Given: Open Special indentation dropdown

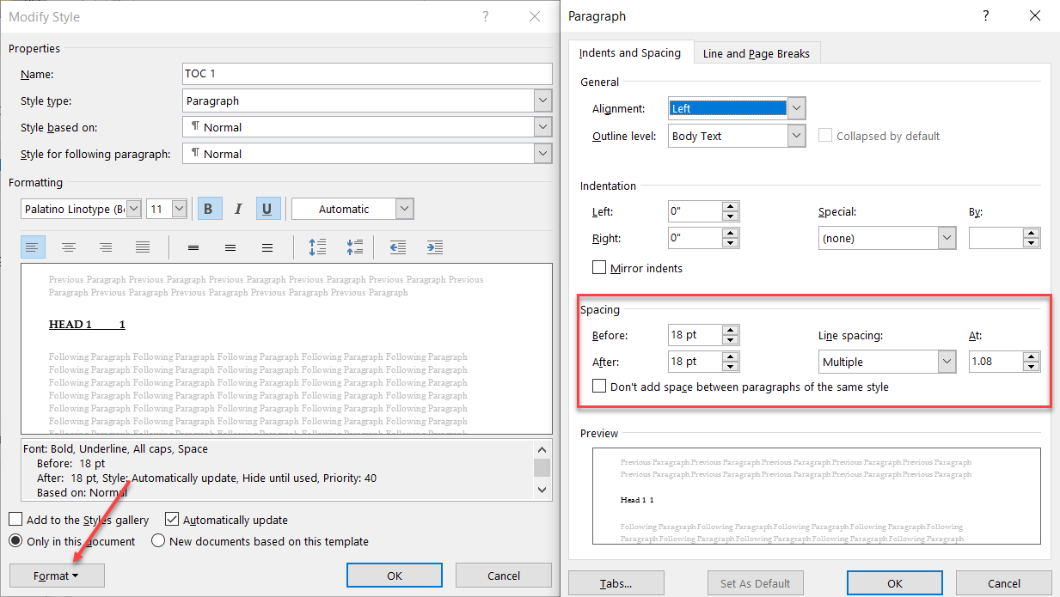Looking at the screenshot, I should tap(947, 238).
